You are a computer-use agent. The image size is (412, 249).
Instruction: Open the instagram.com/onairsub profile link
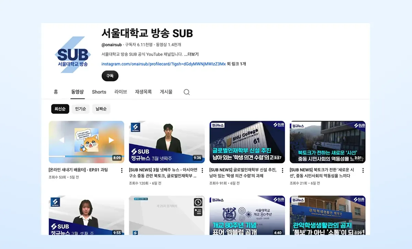163,64
